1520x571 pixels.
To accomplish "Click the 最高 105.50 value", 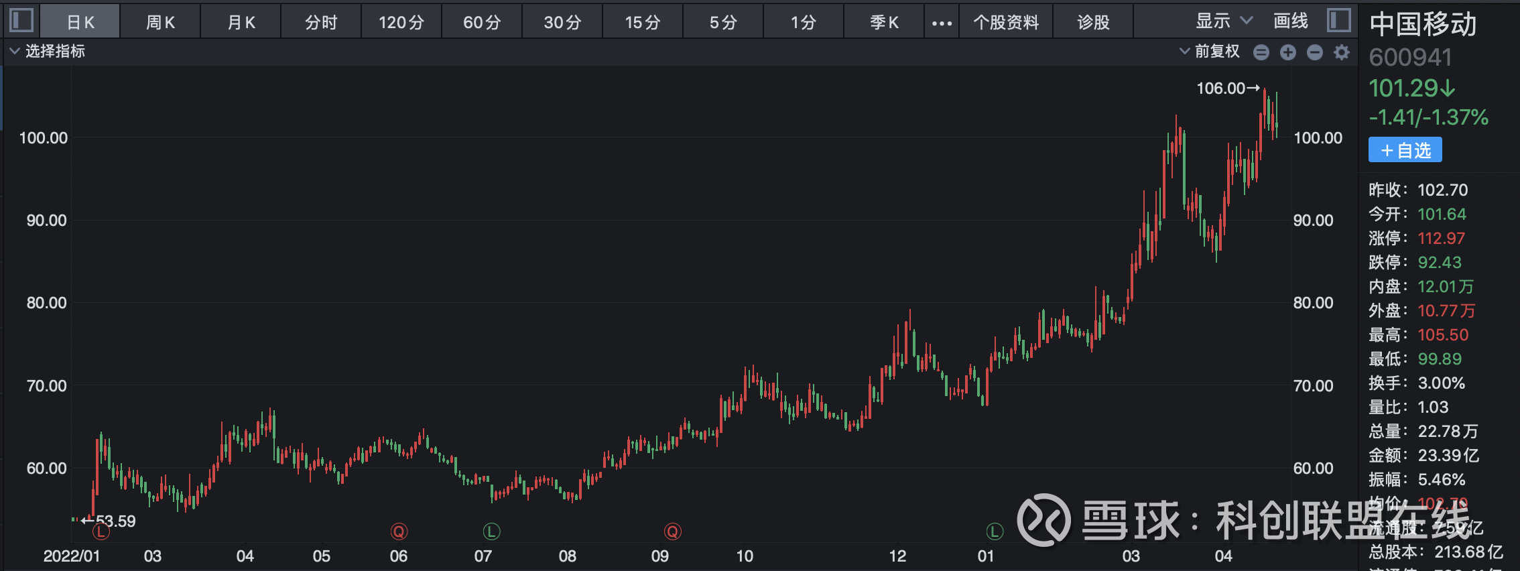I will point(1443,334).
